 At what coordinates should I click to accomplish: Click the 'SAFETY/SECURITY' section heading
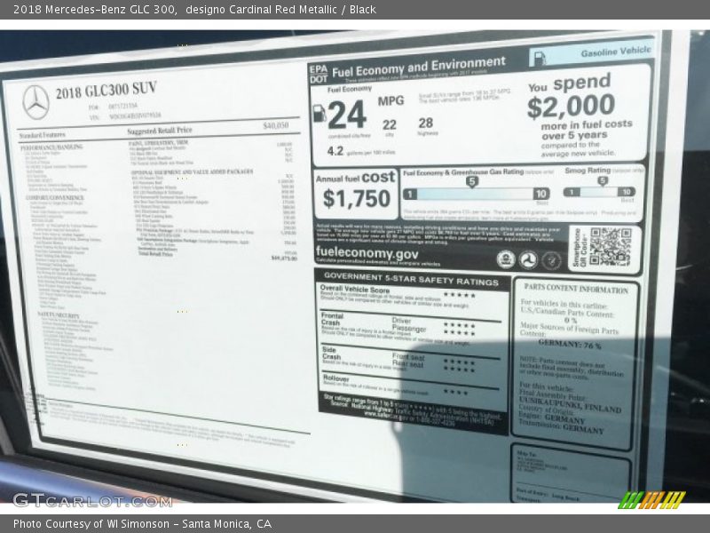click(x=58, y=314)
